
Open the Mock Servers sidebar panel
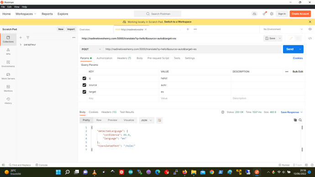[8, 76]
